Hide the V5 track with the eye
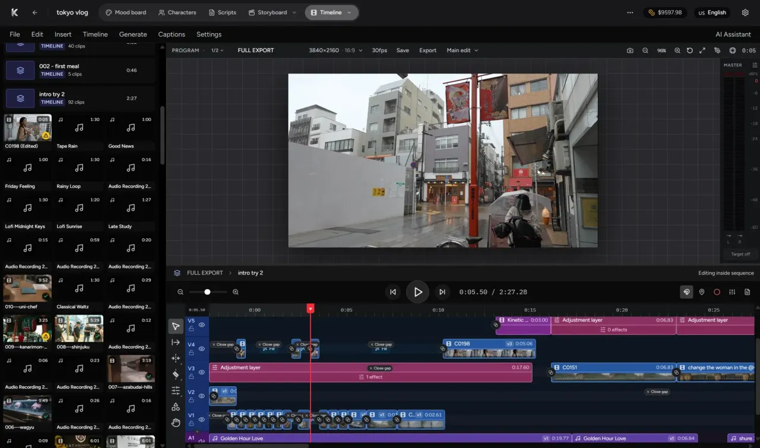This screenshot has width=760, height=448. pos(202,325)
